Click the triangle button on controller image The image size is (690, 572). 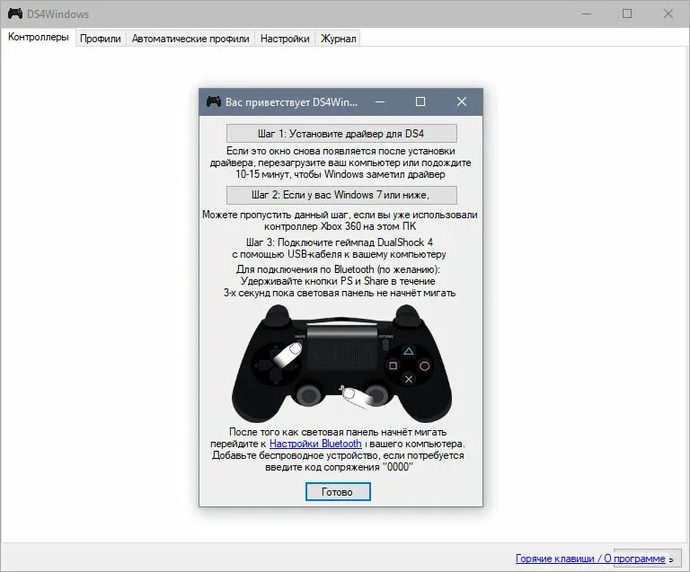pyautogui.click(x=409, y=351)
